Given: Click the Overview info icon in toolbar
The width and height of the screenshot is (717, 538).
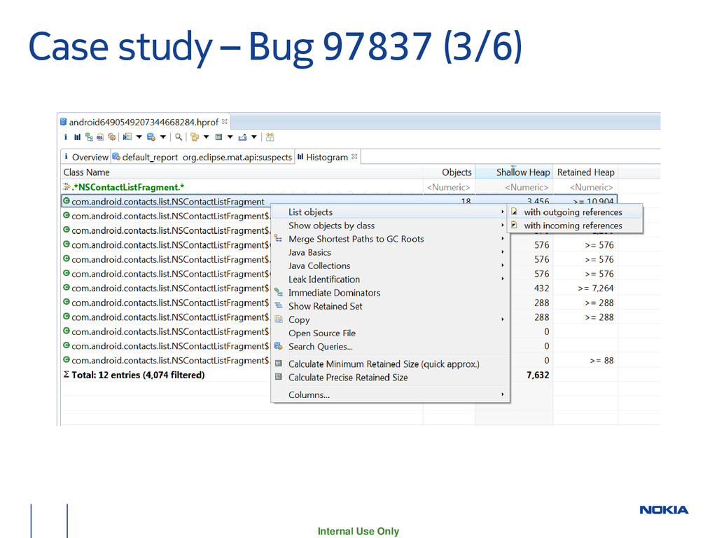Looking at the screenshot, I should point(66,137).
